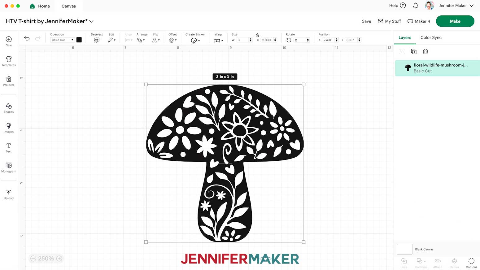Screen dimensions: 480x270
Task: Click Save in the header
Action: 366,21
